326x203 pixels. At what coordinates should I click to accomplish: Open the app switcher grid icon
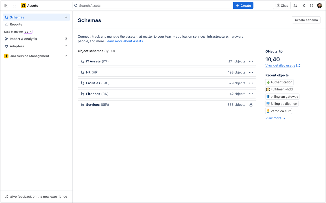pyautogui.click(x=14, y=6)
